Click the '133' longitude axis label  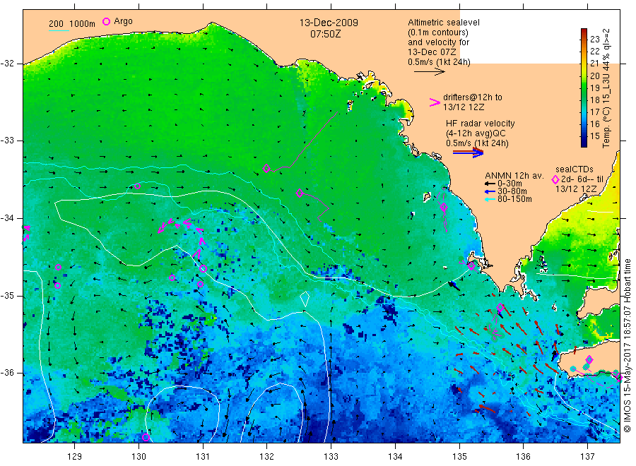tap(331, 457)
